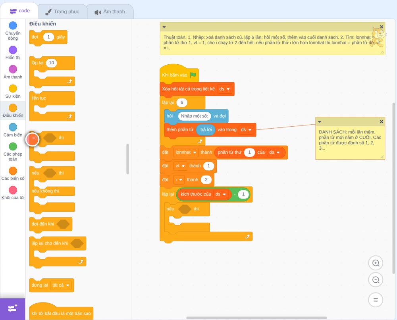Open the Cảm biến blocks category
This screenshot has height=320, width=397.
click(x=13, y=130)
